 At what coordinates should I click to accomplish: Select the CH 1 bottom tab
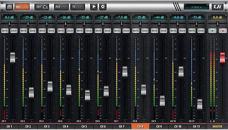click(10, 126)
